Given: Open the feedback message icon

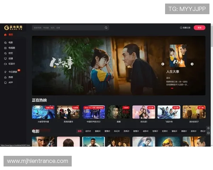Looking at the screenshot, I should pos(208,133).
